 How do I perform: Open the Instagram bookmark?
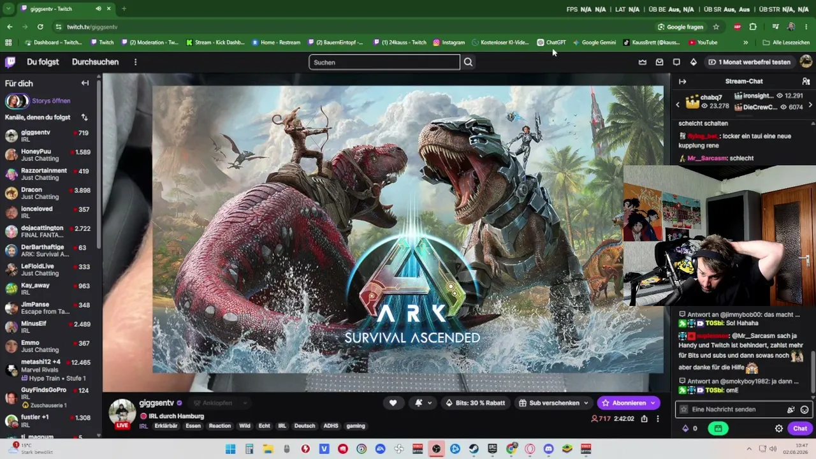pos(449,43)
